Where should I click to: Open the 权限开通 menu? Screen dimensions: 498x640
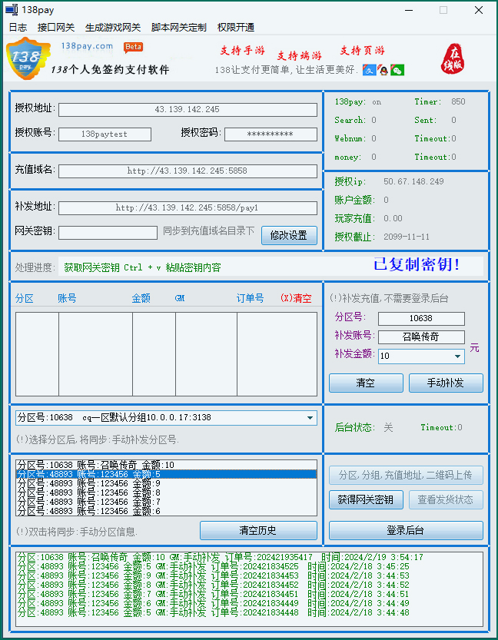tap(236, 28)
